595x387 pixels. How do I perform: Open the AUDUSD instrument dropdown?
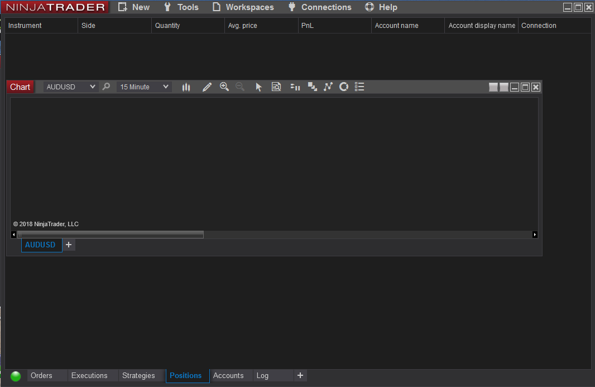[70, 87]
